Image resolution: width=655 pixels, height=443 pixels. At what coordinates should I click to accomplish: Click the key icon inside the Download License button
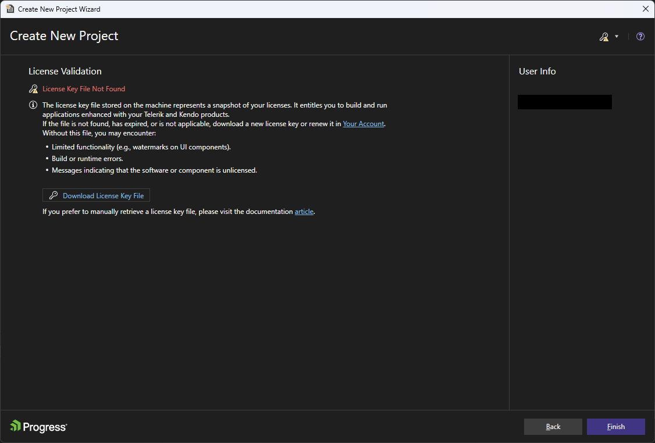coord(54,195)
